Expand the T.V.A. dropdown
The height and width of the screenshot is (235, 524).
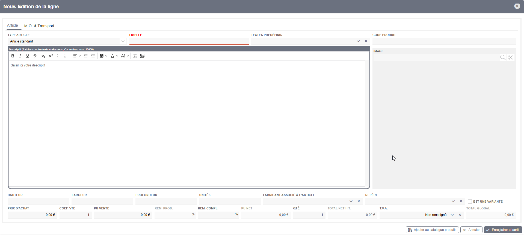click(x=452, y=215)
